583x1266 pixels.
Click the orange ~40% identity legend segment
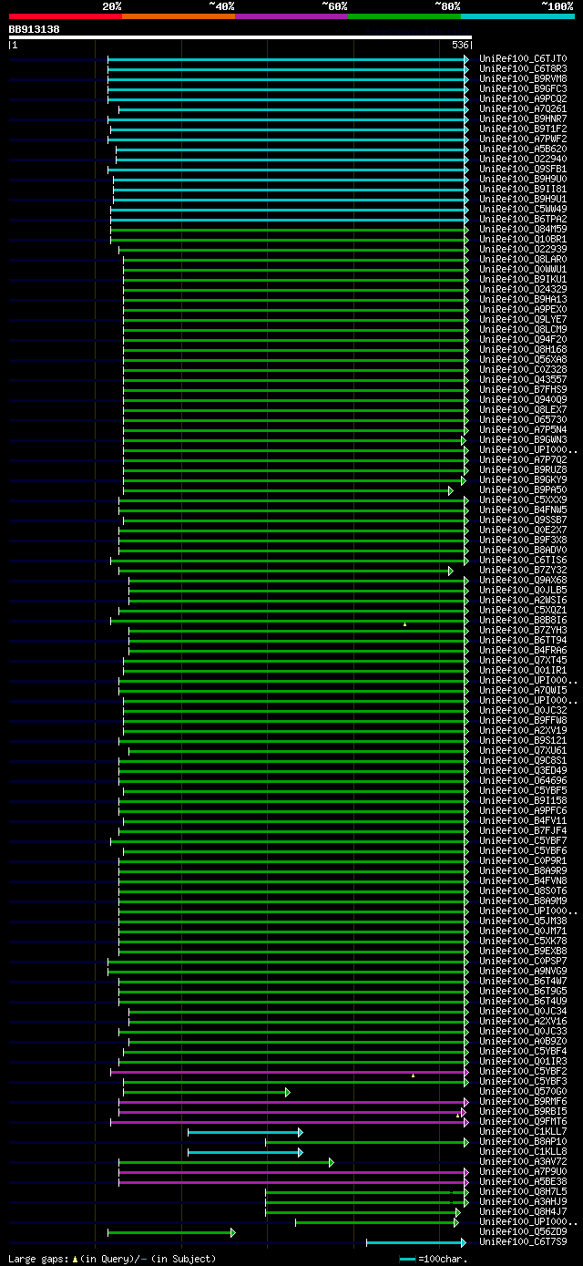[178, 15]
